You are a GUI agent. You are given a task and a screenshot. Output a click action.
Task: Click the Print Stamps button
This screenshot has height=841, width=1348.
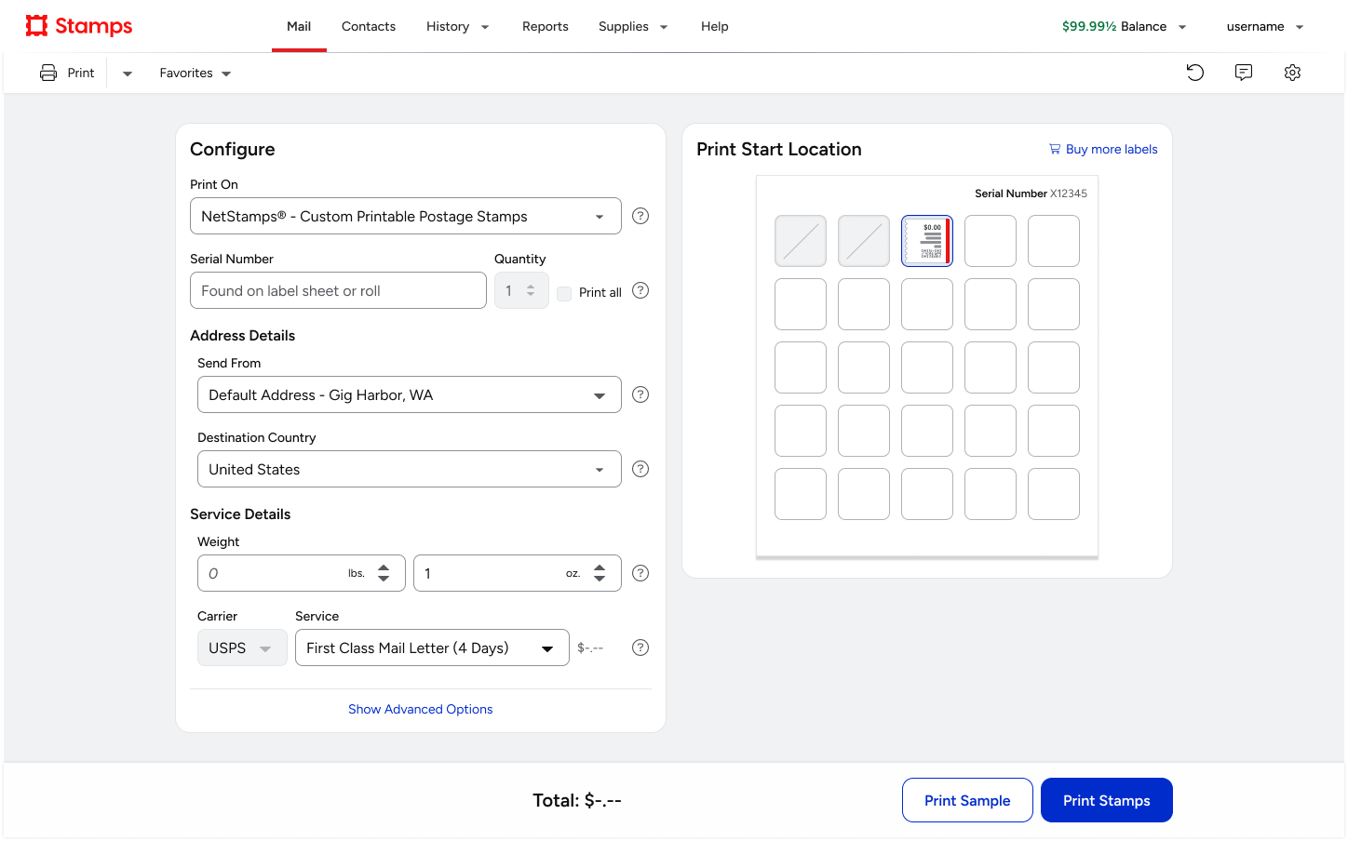pyautogui.click(x=1106, y=800)
